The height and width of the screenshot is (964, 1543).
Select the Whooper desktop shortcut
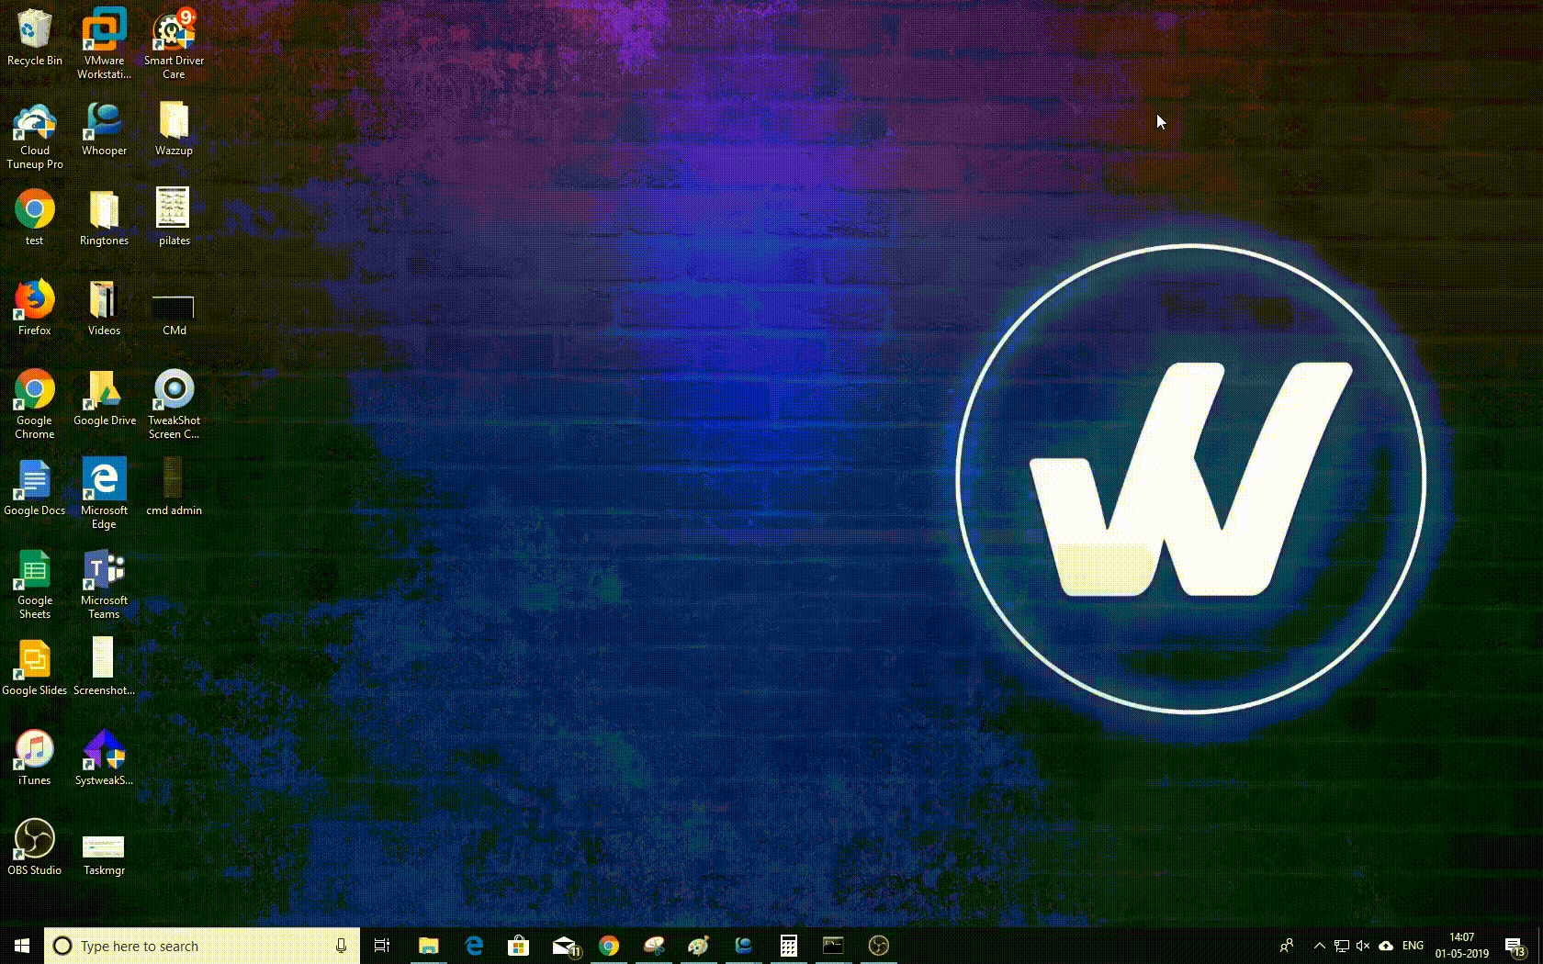click(x=104, y=129)
